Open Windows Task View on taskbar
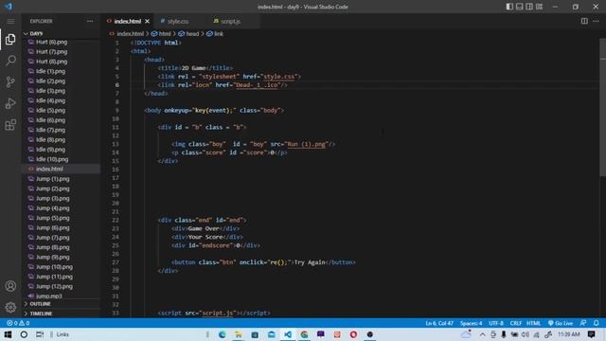Screen dimensions: 606x341 (40, 334)
